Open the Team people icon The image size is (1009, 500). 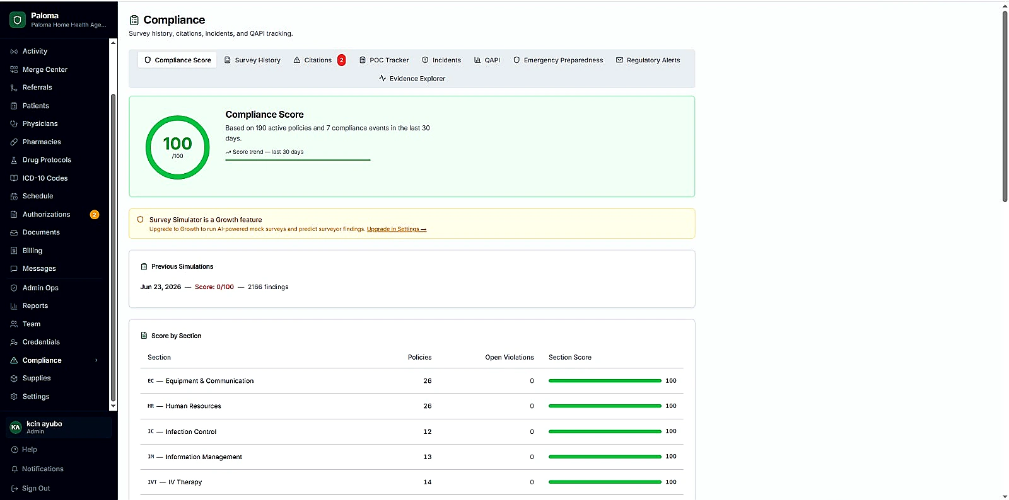pos(14,324)
